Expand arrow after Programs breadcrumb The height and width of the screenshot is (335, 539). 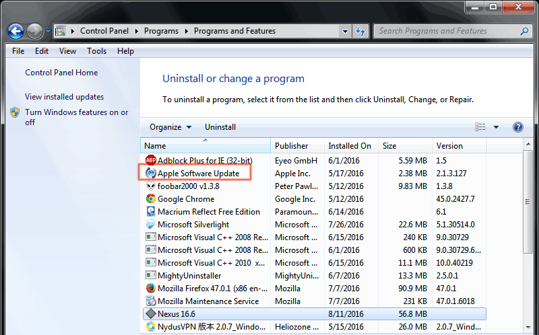coord(187,31)
